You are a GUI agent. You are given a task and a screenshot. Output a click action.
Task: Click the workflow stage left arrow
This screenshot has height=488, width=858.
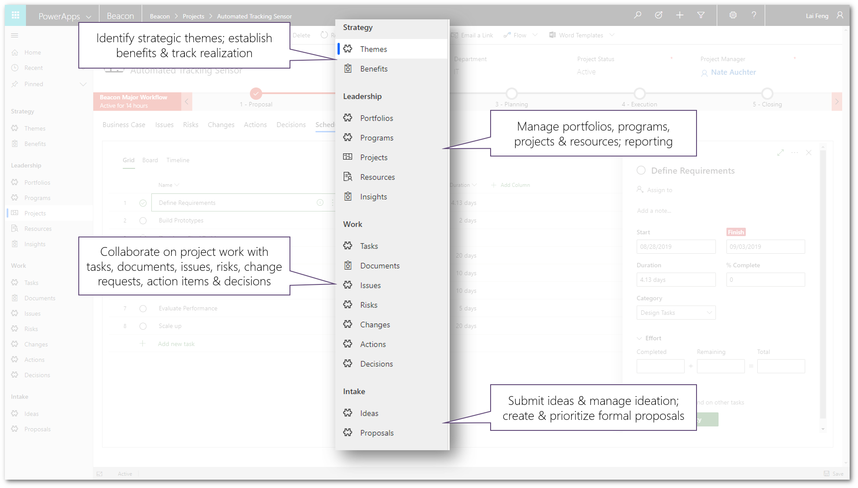[187, 102]
